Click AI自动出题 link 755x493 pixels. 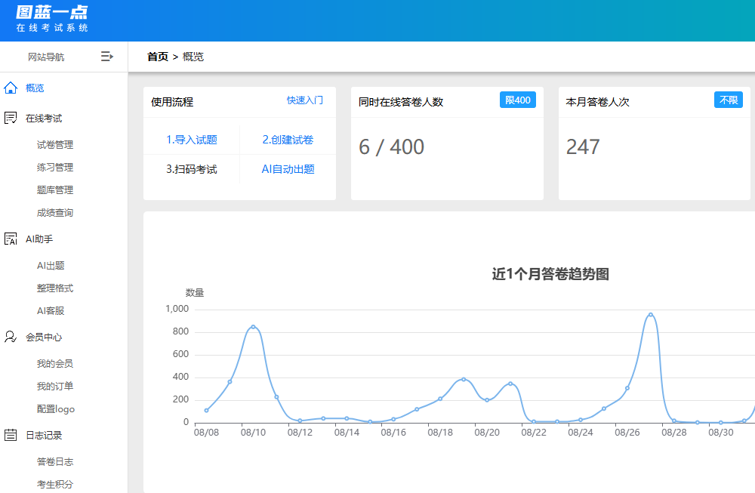coord(288,169)
